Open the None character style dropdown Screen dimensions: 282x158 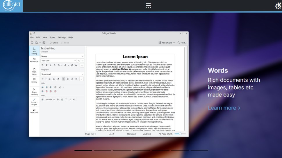(62, 56)
